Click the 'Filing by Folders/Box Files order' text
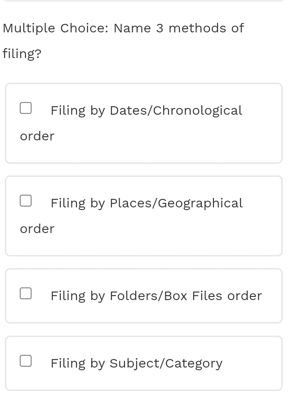Screen dimensions: 293x395 point(156,296)
